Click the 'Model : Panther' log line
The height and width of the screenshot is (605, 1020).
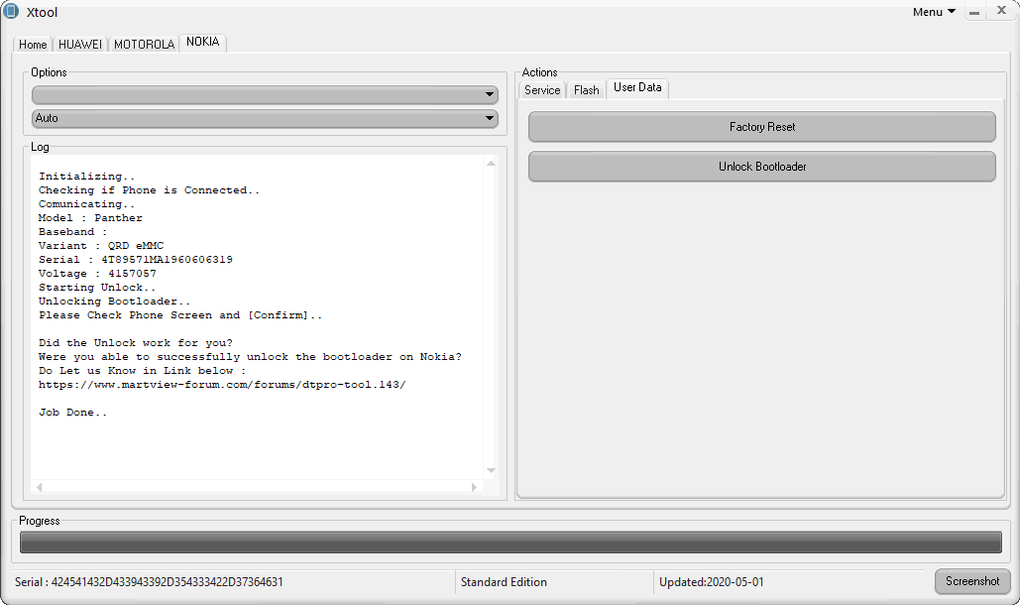point(90,218)
